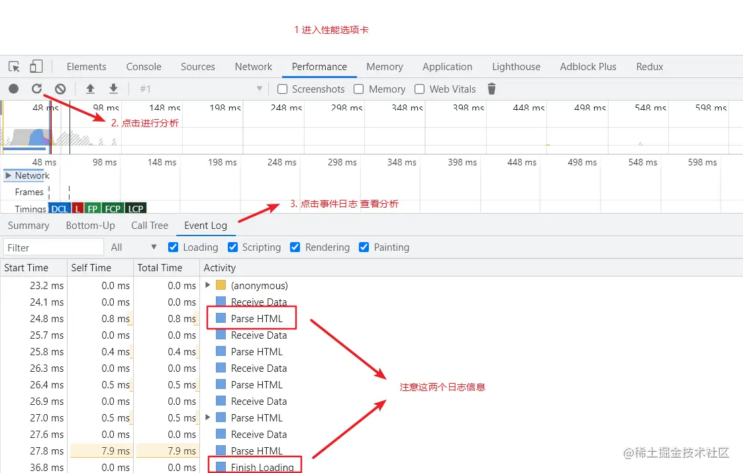
Task: Switch to the Summary tab
Action: pyautogui.click(x=28, y=226)
